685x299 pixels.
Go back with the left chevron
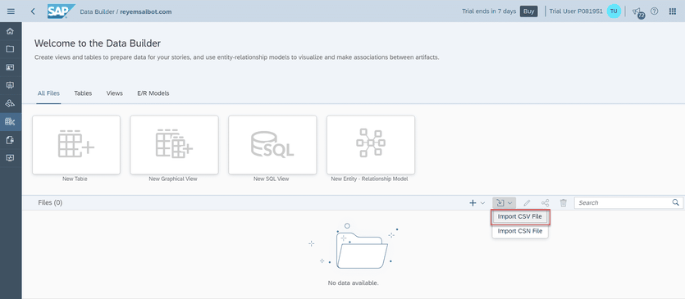coord(33,11)
